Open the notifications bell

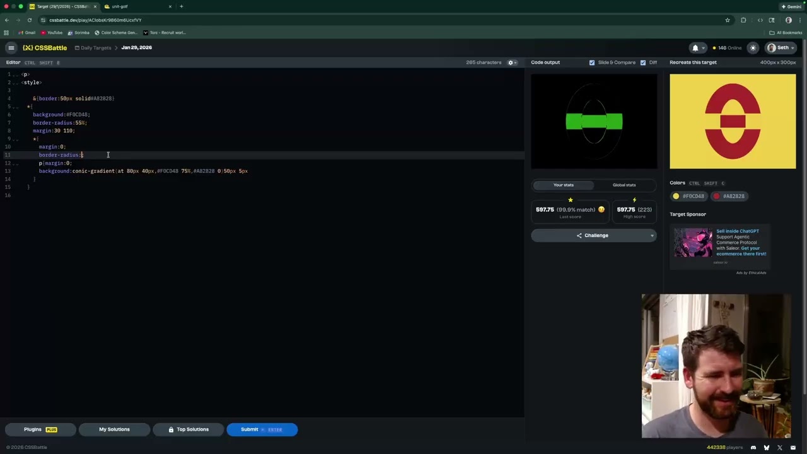click(x=695, y=48)
